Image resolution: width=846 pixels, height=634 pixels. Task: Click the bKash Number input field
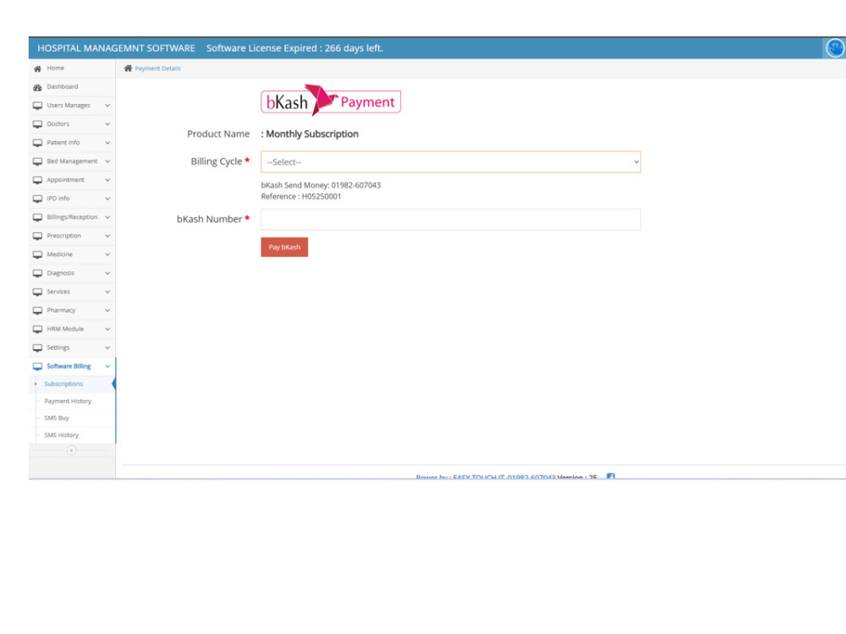451,220
